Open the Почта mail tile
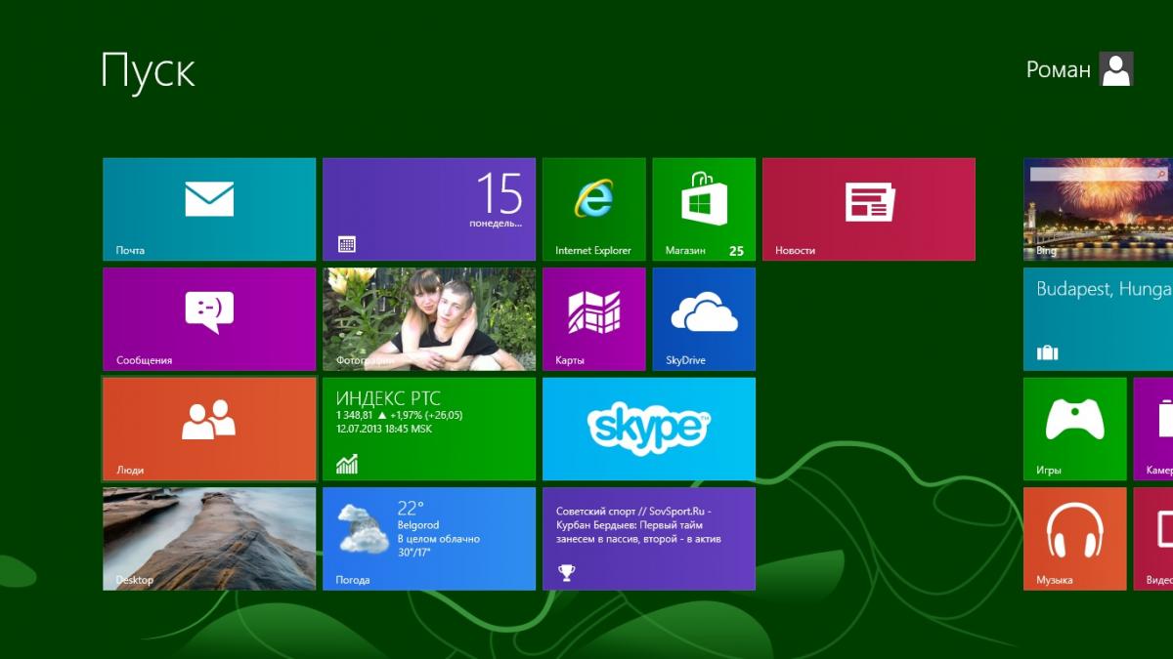Image resolution: width=1173 pixels, height=659 pixels. pyautogui.click(x=209, y=209)
